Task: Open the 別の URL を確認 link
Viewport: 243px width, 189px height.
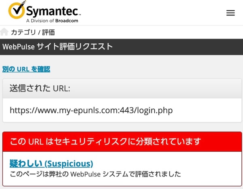Action: click(x=26, y=69)
